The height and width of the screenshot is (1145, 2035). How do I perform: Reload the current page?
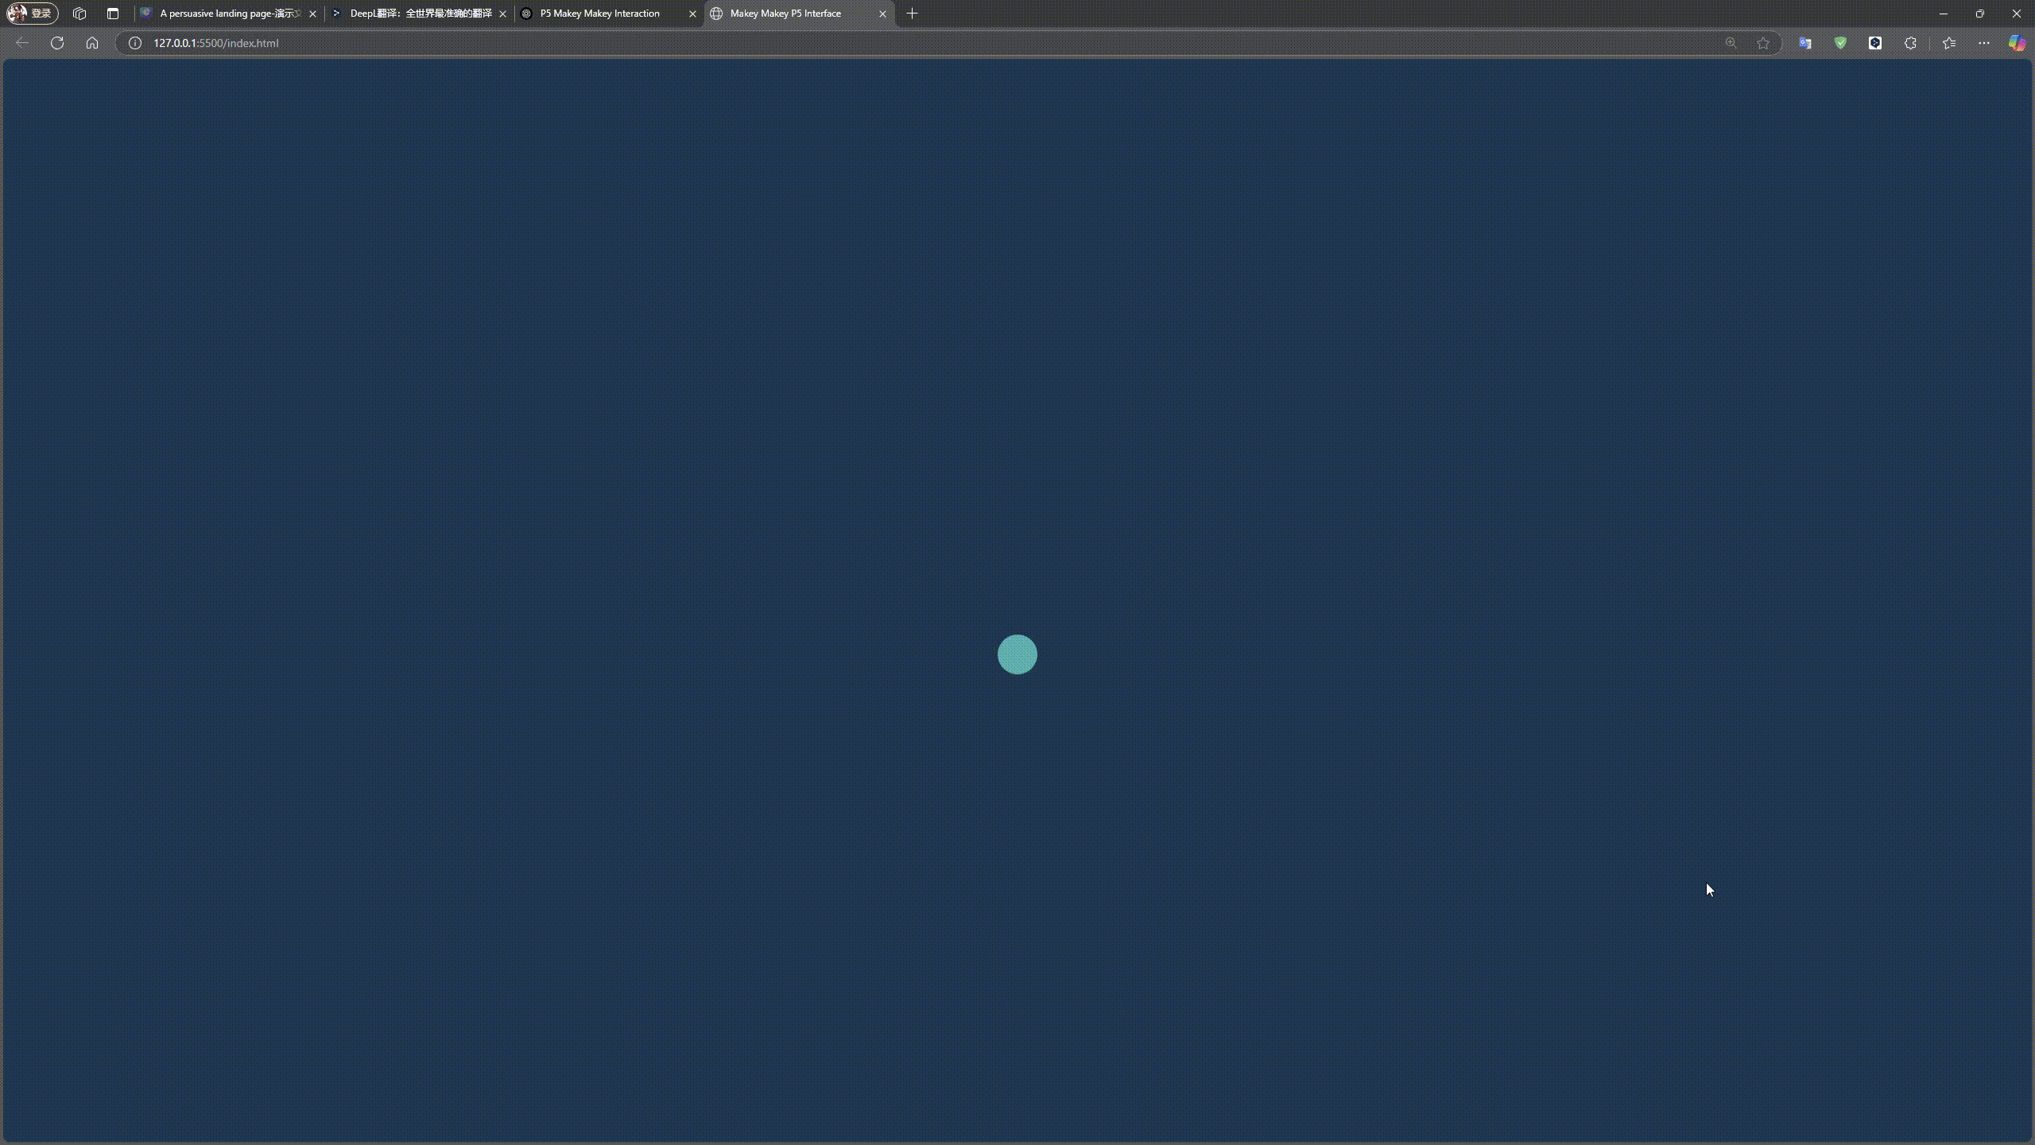click(56, 43)
